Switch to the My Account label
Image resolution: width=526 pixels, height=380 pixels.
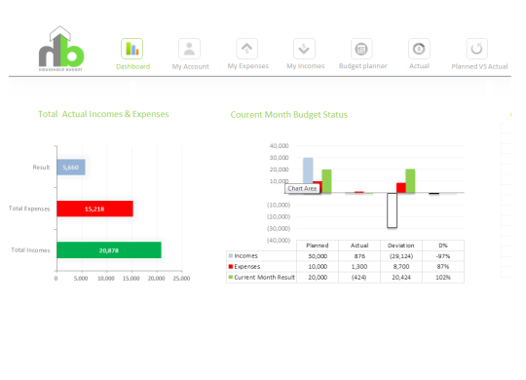coord(191,66)
